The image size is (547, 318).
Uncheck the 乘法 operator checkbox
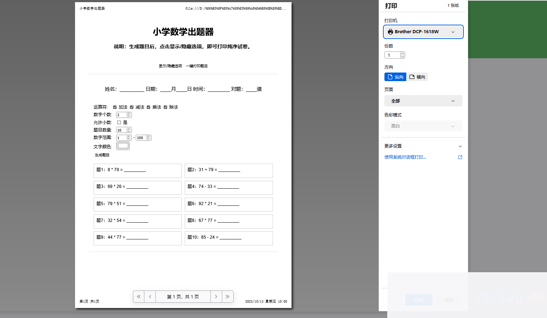click(149, 107)
